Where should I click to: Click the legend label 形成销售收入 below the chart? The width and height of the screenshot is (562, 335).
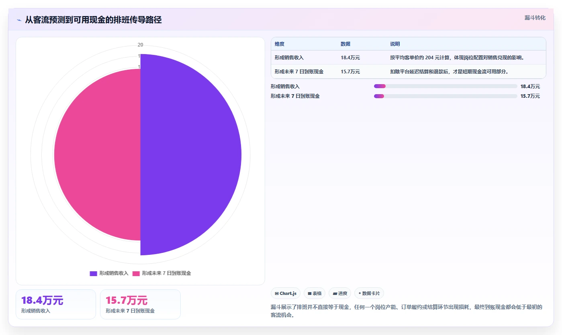click(x=114, y=273)
